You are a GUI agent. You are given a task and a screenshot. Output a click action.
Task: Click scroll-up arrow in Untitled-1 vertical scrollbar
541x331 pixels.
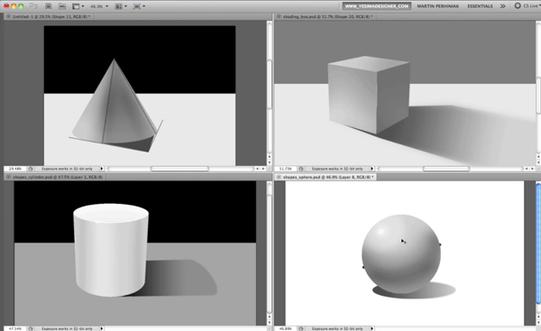tap(270, 158)
